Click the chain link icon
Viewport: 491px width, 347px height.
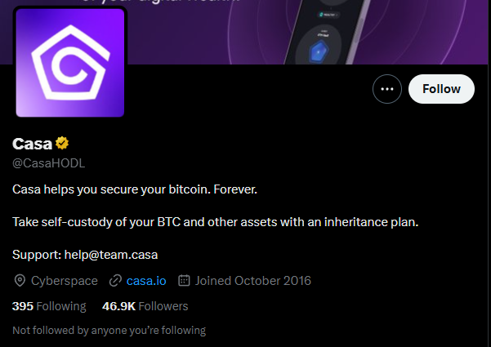tap(115, 281)
